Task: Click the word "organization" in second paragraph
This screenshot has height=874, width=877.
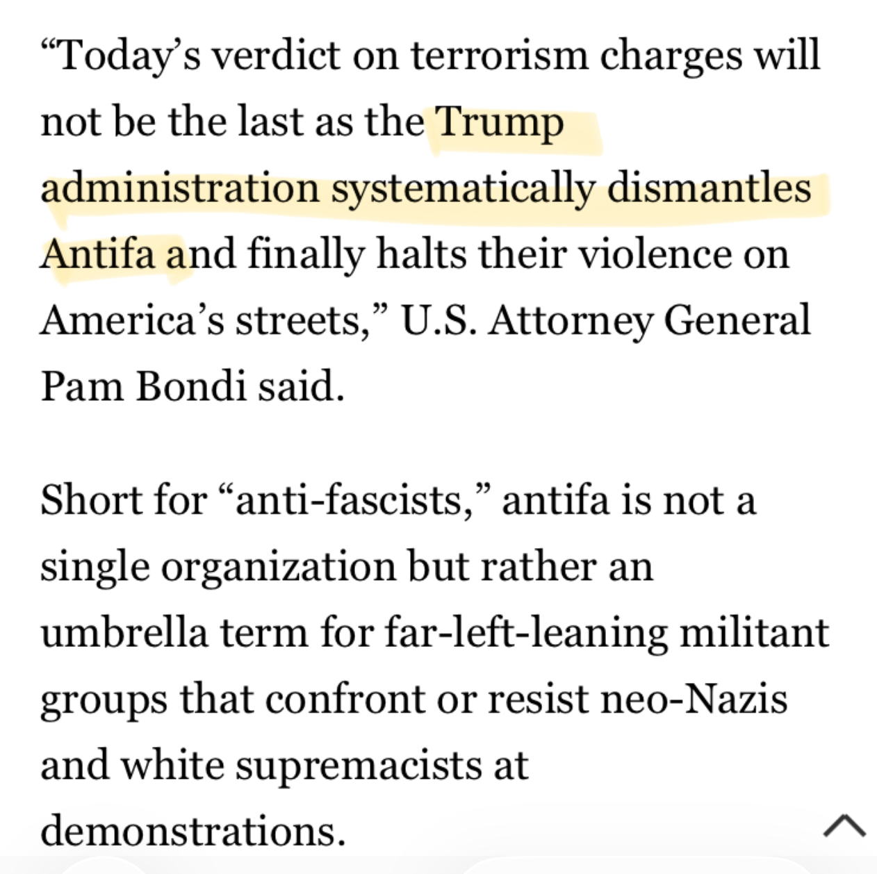Action: 278,567
